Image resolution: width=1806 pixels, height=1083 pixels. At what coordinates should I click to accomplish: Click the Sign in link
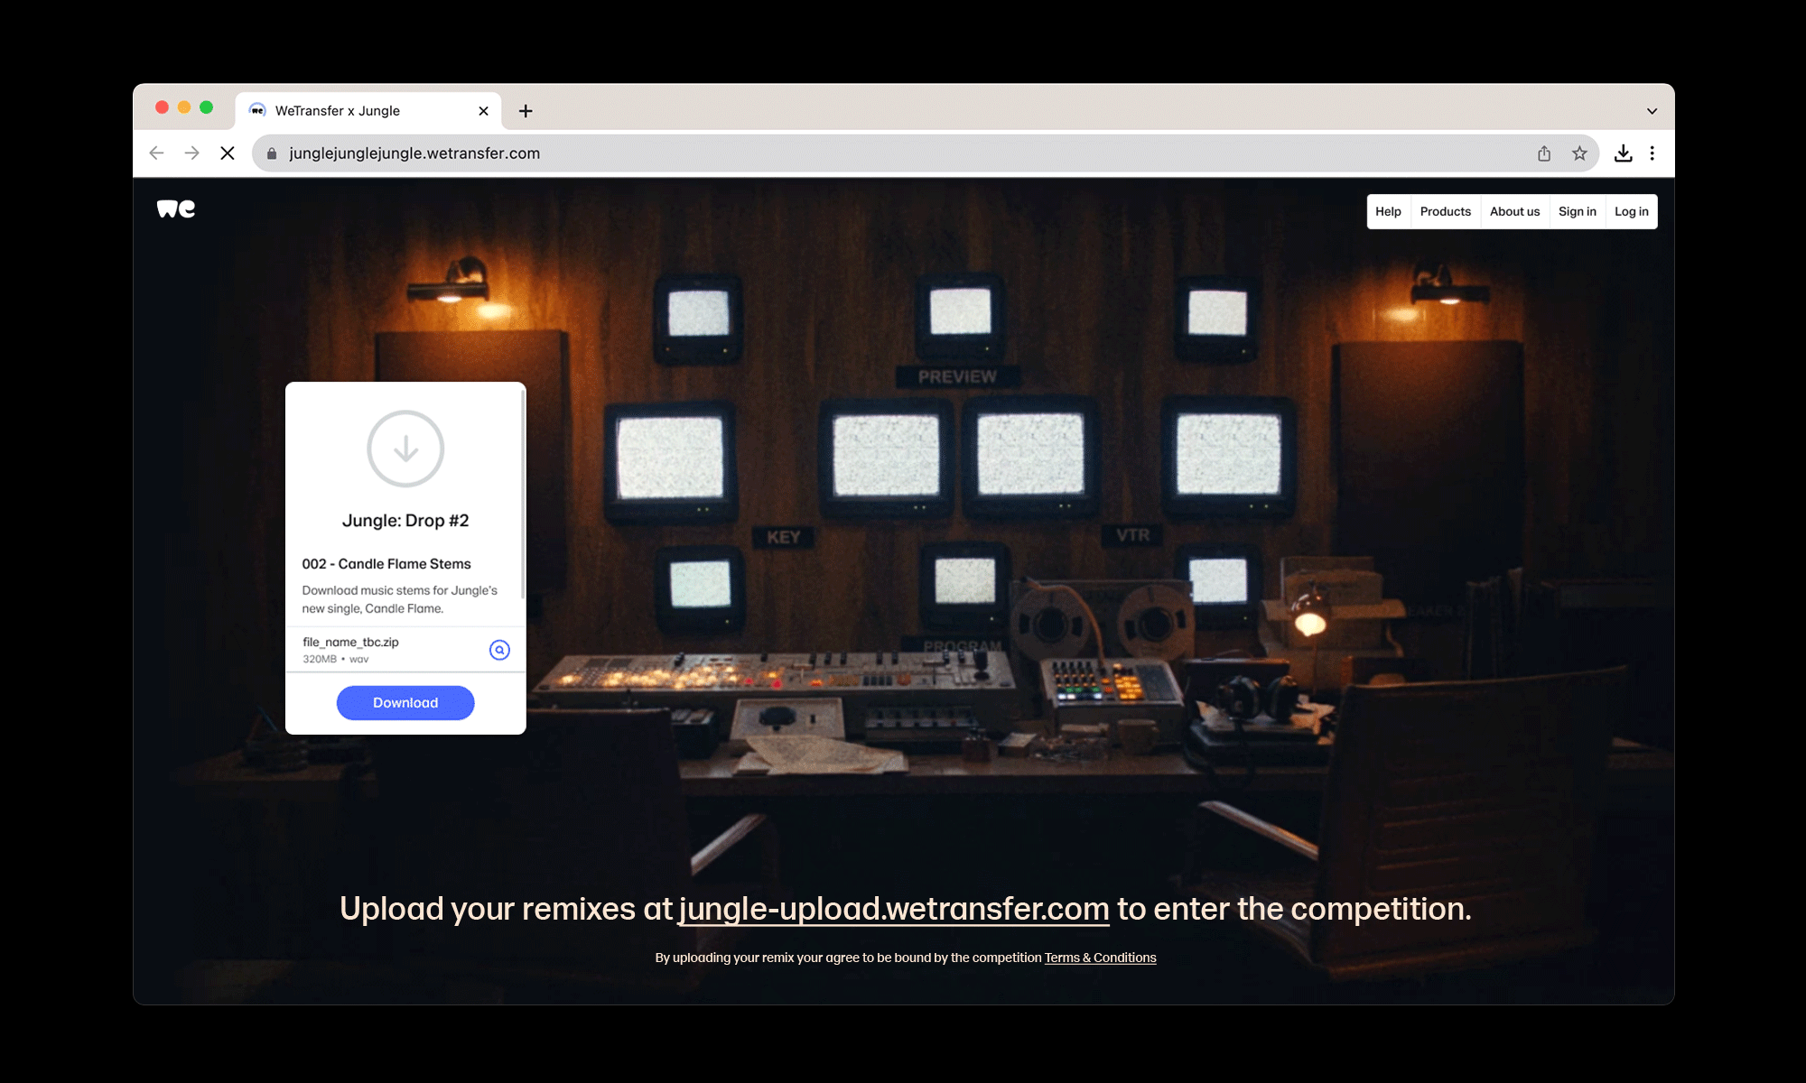click(x=1577, y=212)
